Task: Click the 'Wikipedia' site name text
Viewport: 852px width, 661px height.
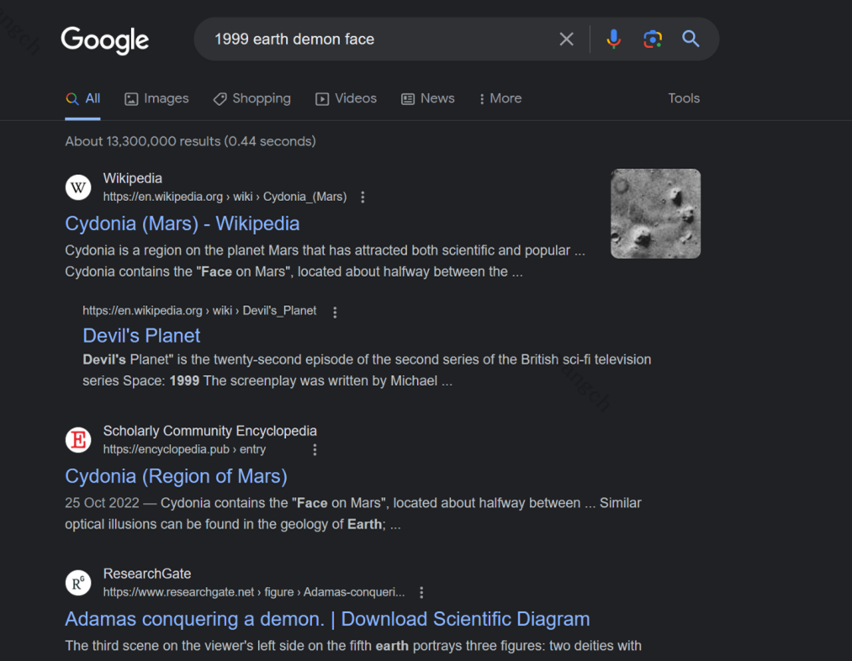Action: [x=133, y=178]
